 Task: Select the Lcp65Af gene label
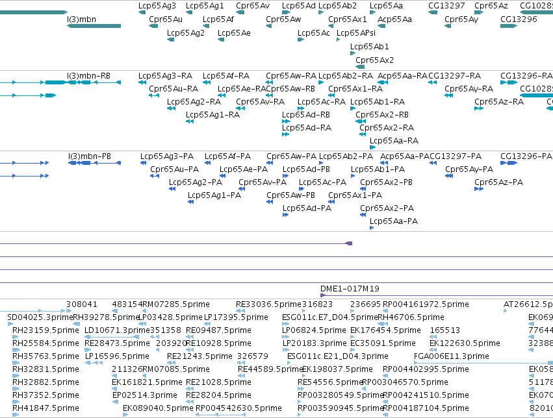[x=218, y=19]
